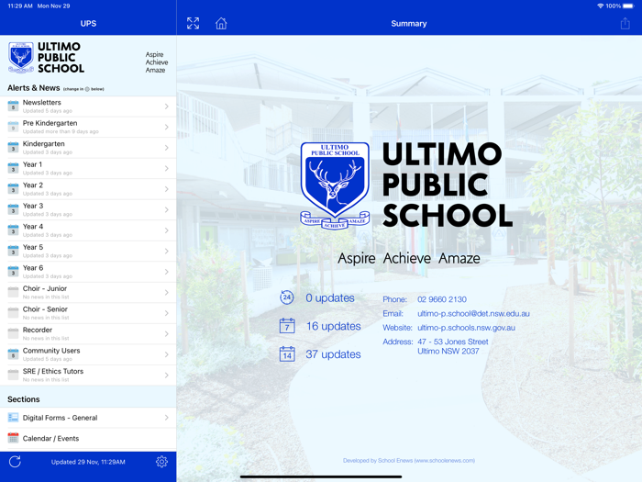Tap Digital Forms - General label

[60, 418]
